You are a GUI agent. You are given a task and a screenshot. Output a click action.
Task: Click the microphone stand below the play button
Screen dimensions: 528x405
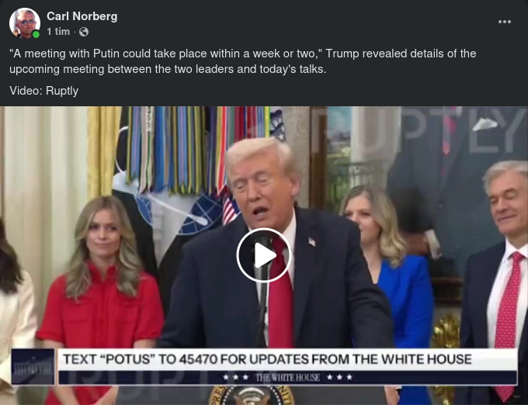[263, 303]
